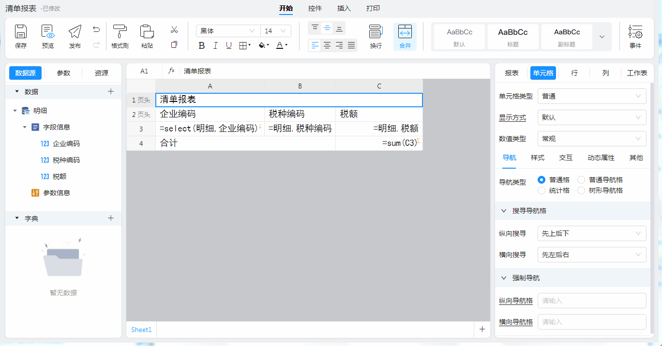Select the 树形导航格 radio button
The width and height of the screenshot is (662, 346).
[x=581, y=190]
